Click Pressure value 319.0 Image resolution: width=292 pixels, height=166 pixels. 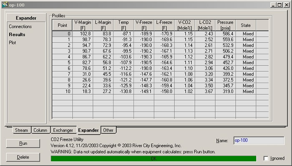(225, 91)
